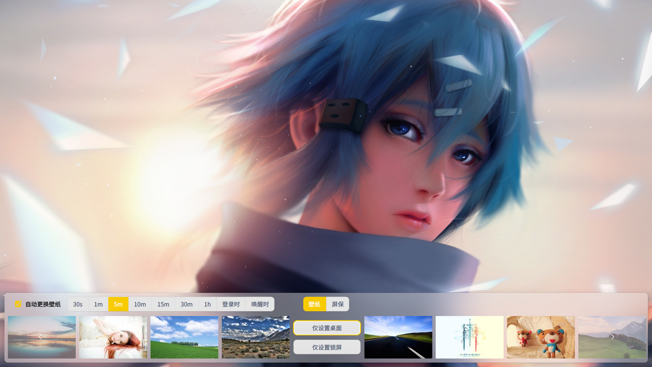Pick the green field blue sky thumbnail
652x367 pixels.
pyautogui.click(x=184, y=337)
